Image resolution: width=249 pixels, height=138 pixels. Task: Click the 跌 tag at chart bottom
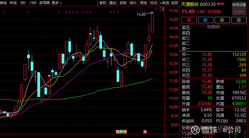click(121, 131)
